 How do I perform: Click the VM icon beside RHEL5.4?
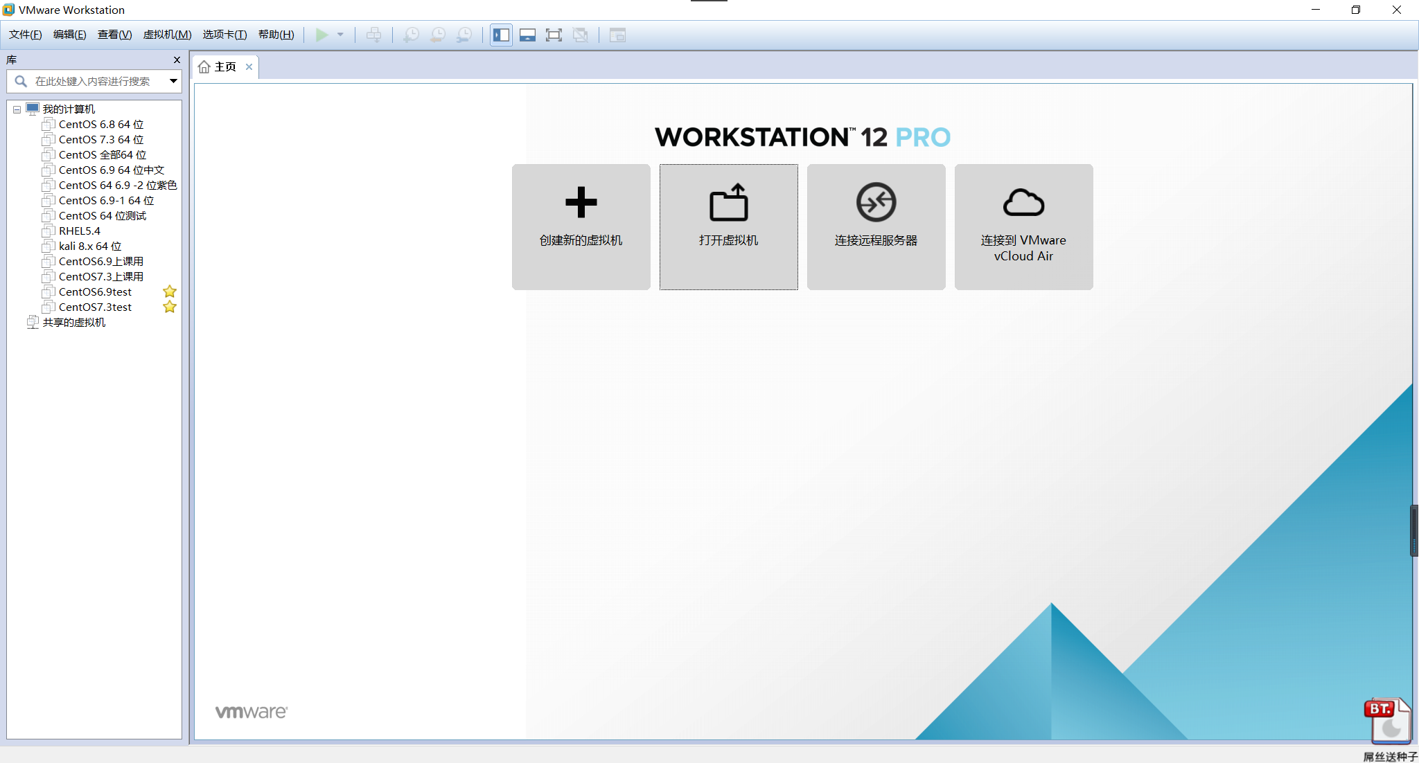pyautogui.click(x=48, y=231)
